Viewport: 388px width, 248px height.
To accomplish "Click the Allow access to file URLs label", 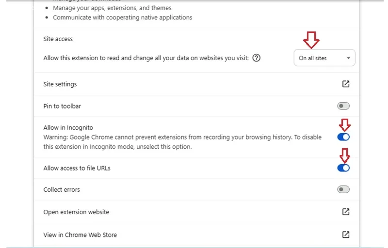I will (x=77, y=168).
